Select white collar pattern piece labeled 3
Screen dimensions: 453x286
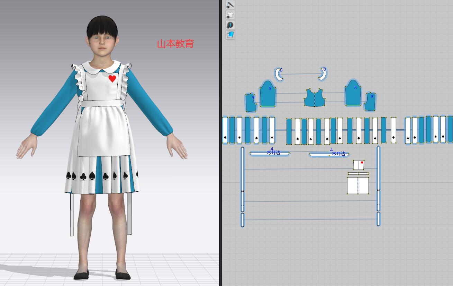tap(278, 74)
